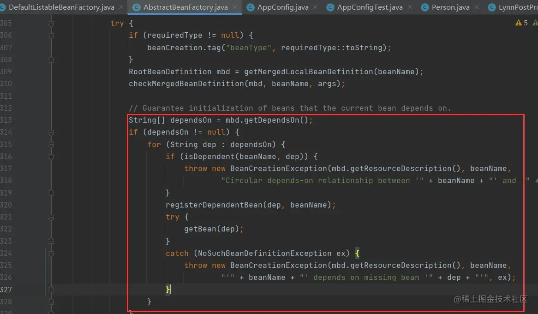The width and height of the screenshot is (538, 314).
Task: Collapse the try block at line 305
Action: 51,24
